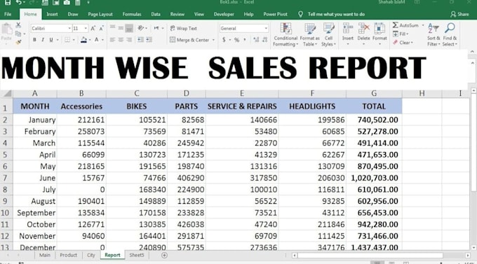Switch to the Main sheet tab
This screenshot has width=477, height=264.
(x=44, y=255)
